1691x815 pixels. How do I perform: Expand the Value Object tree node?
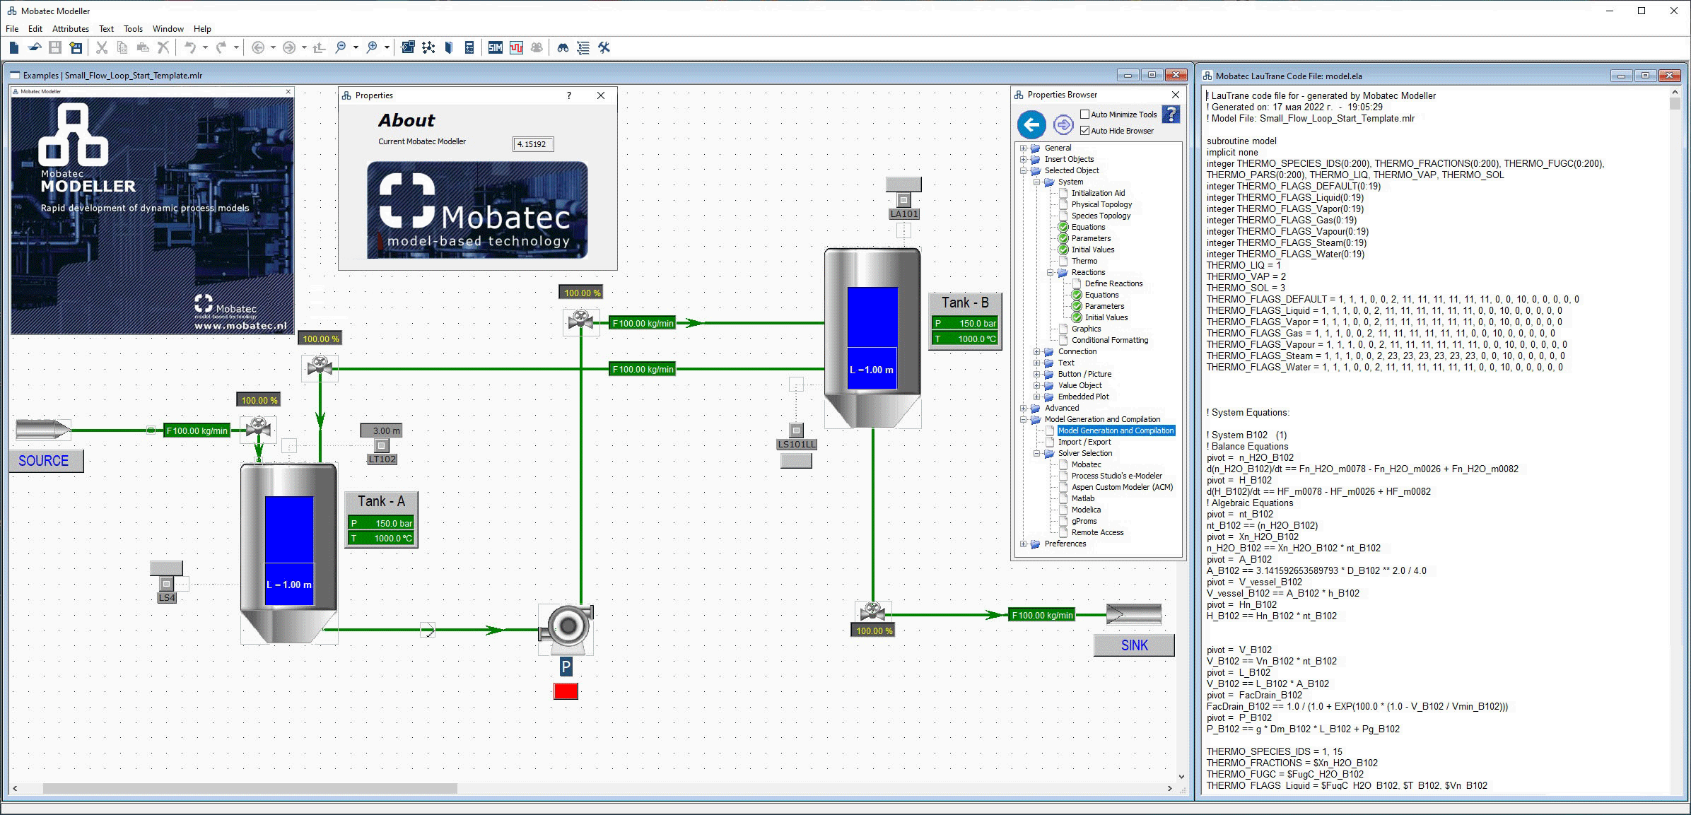[1037, 385]
